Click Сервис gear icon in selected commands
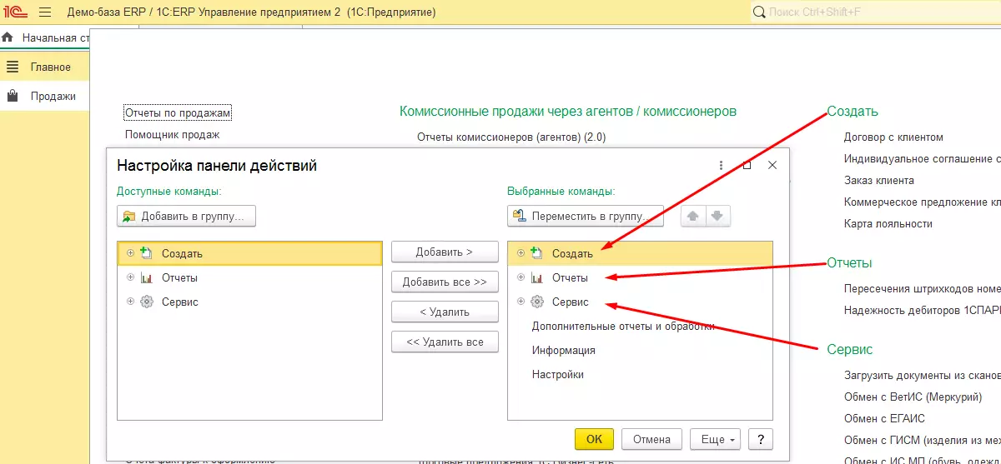The height and width of the screenshot is (464, 1001). point(536,302)
